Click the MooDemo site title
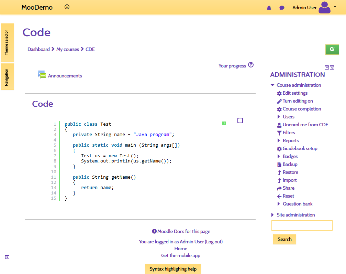Screen dimensions: 346x274 click(x=37, y=7)
